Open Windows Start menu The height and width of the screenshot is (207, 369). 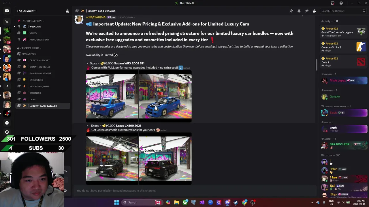coord(116,202)
